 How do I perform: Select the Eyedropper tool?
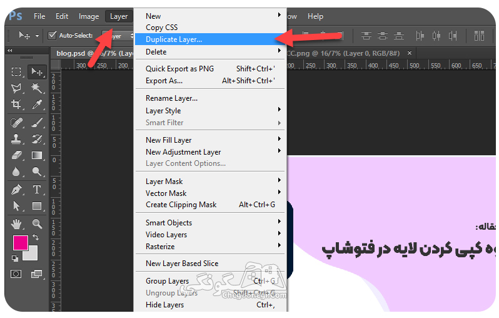point(37,104)
